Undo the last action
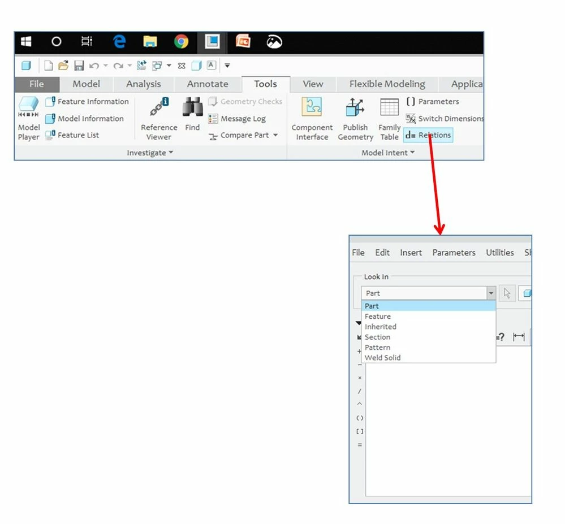 pos(94,66)
